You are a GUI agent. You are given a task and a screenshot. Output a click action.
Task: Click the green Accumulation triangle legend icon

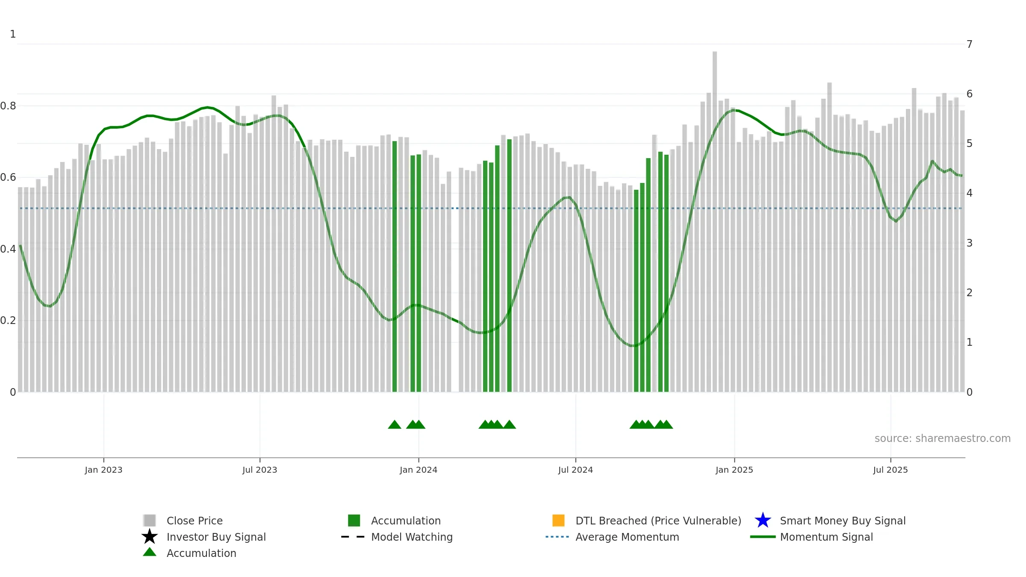coord(150,552)
